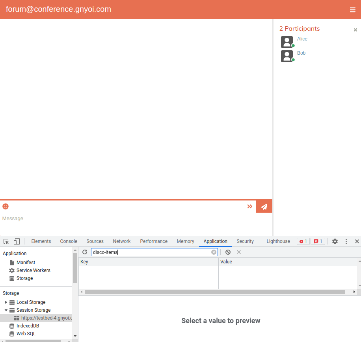This screenshot has width=361, height=342.
Task: Open the DevTools three-dot customize menu
Action: 346,241
